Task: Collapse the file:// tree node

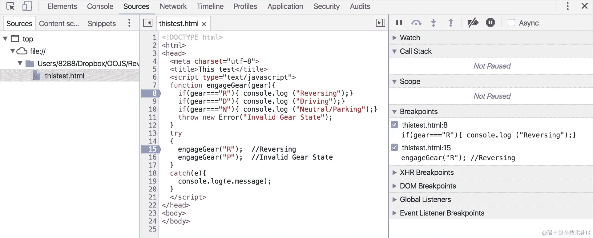Action: [x=13, y=51]
